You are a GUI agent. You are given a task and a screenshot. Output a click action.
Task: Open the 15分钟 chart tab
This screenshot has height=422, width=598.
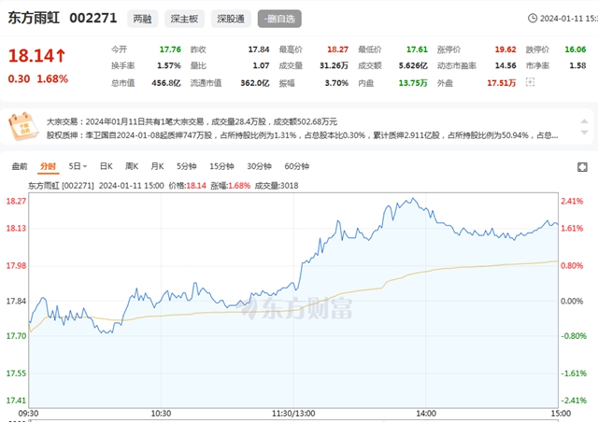point(221,166)
